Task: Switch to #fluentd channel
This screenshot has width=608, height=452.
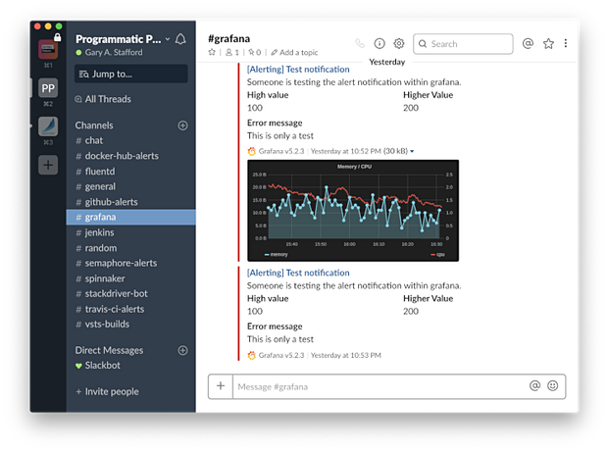Action: [131, 172]
